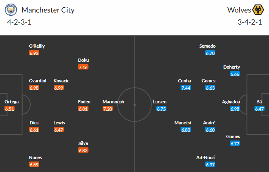Screen dimensions: 269x172
Task: Open goalkeeper Sá's player details
Action: point(259,102)
